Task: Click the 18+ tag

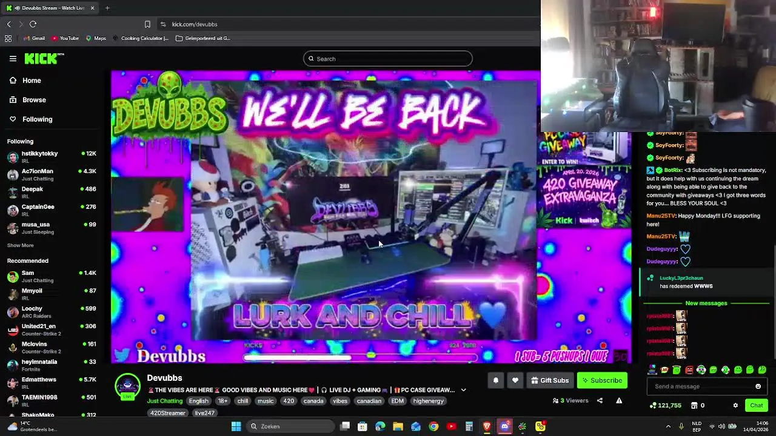Action: (x=223, y=401)
